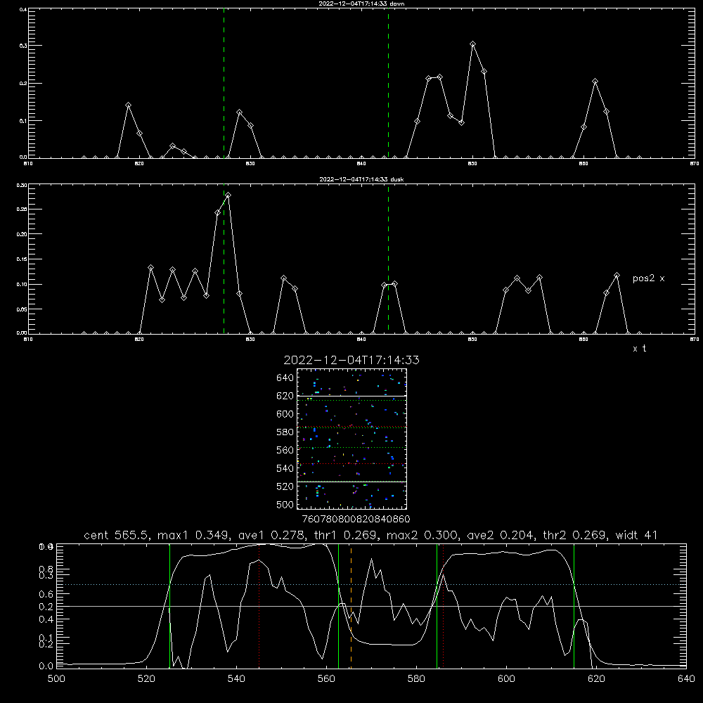The width and height of the screenshot is (703, 703).
Task: Click the 'max1 0.349' value in stats line
Action: click(195, 535)
